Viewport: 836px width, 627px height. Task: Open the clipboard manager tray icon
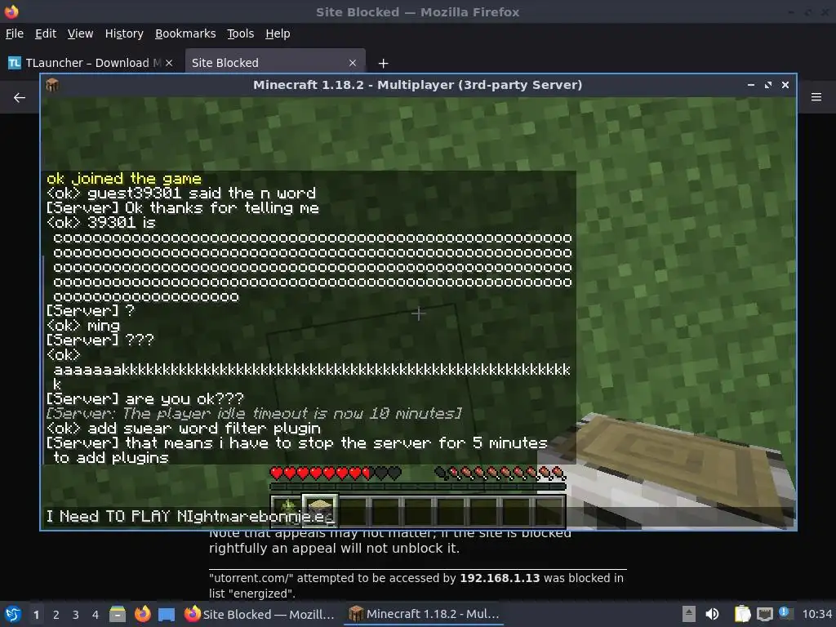tap(742, 614)
